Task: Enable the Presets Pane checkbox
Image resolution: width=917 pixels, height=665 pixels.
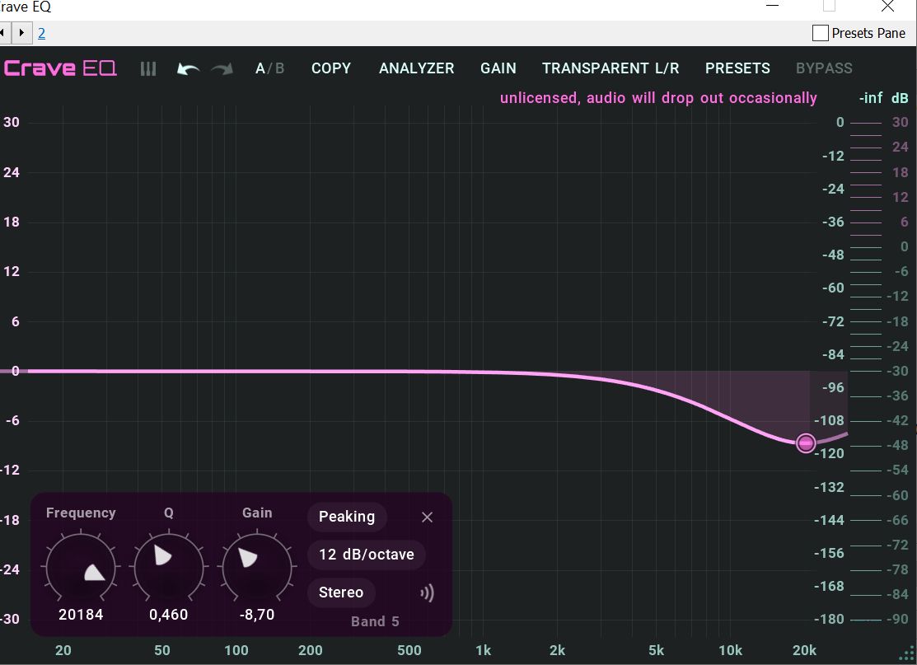Action: pyautogui.click(x=820, y=33)
